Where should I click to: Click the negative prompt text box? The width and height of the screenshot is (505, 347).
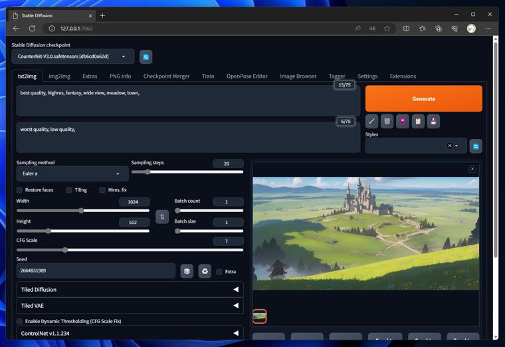tap(188, 137)
